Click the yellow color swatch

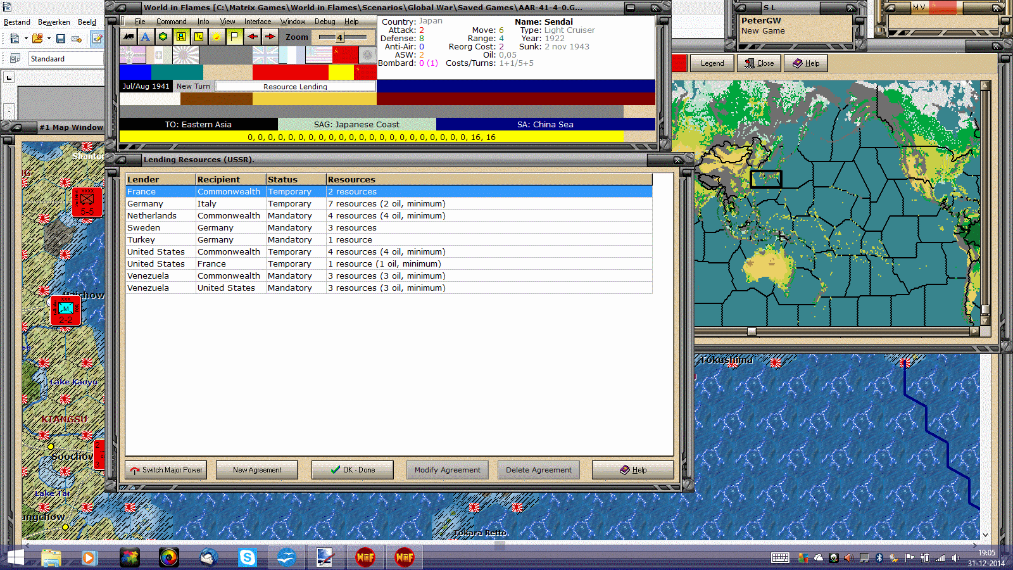tap(341, 72)
